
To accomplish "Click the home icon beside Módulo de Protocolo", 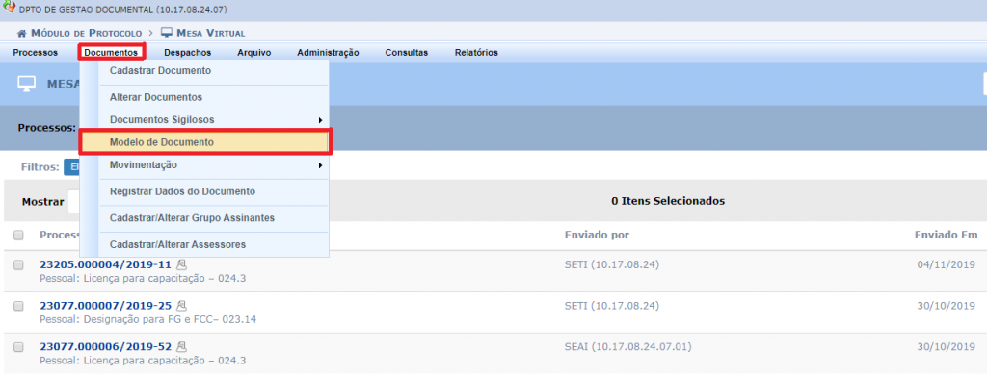I will pos(22,33).
